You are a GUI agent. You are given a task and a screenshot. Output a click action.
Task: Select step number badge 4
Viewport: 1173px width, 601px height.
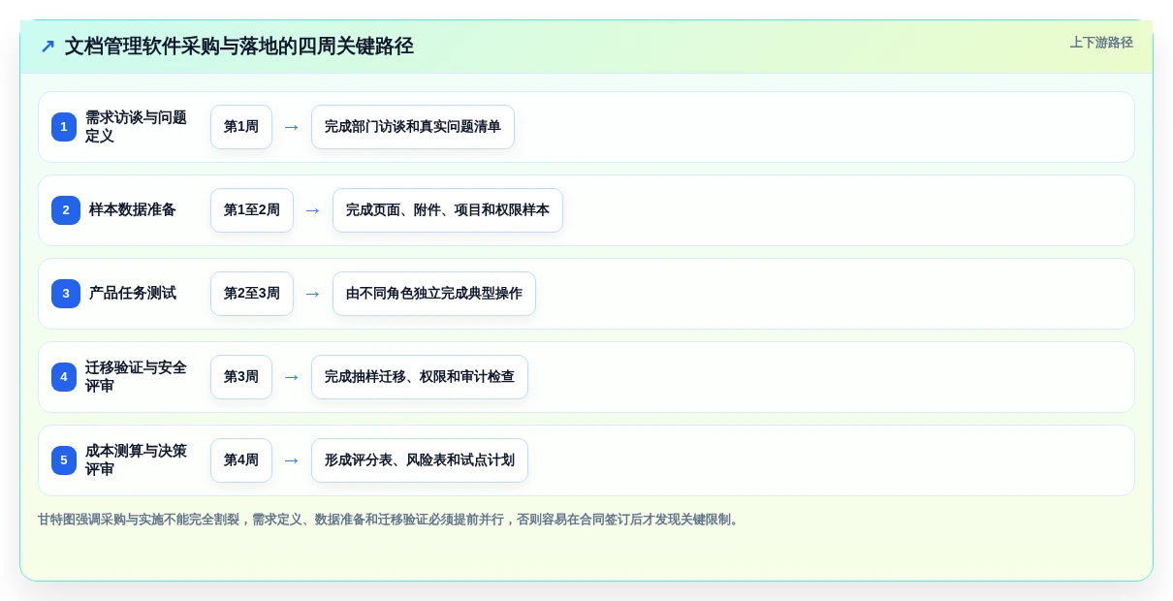coord(64,377)
